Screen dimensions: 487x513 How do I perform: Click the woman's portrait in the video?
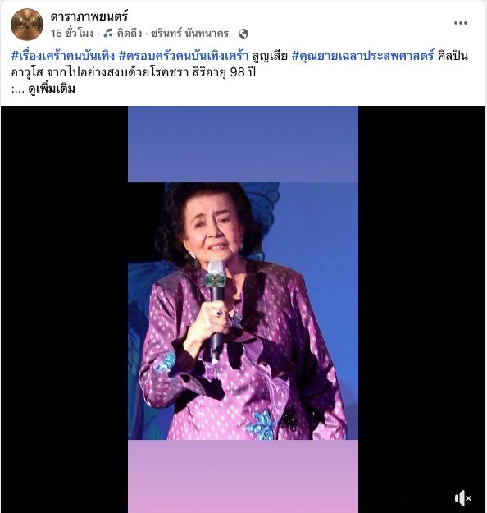(243, 311)
